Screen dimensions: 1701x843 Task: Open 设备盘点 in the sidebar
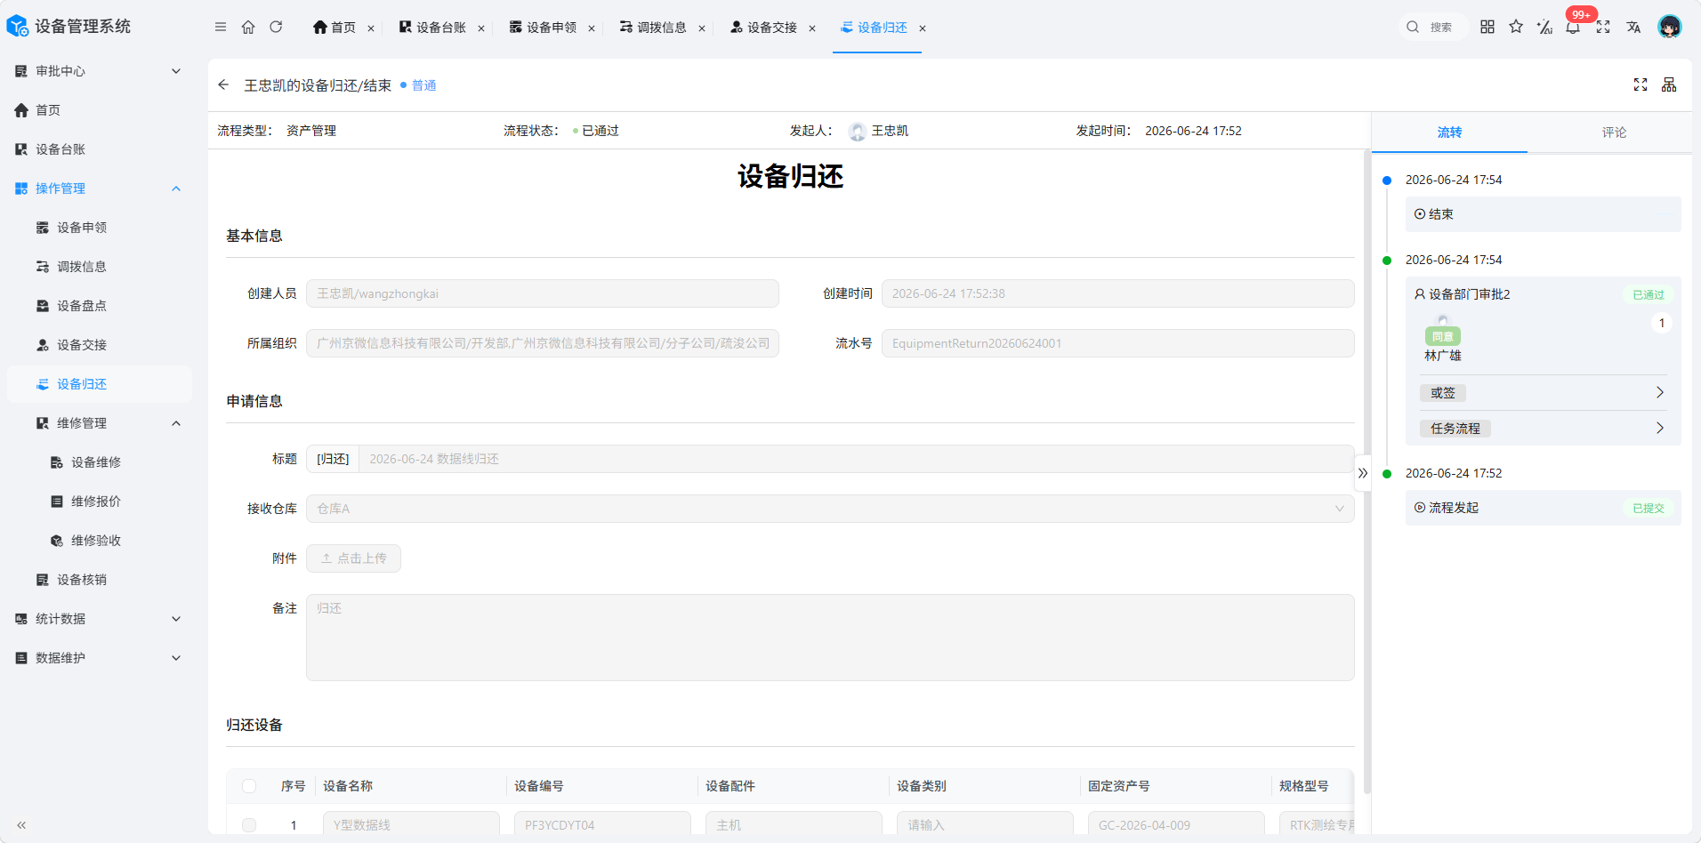pos(98,306)
